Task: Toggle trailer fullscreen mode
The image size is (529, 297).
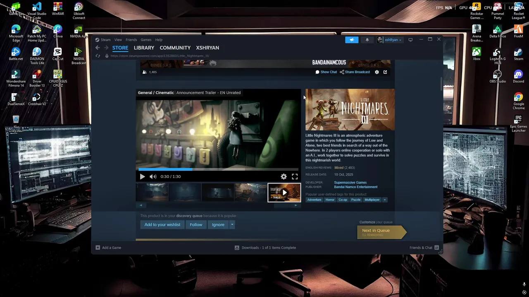Action: [x=295, y=177]
